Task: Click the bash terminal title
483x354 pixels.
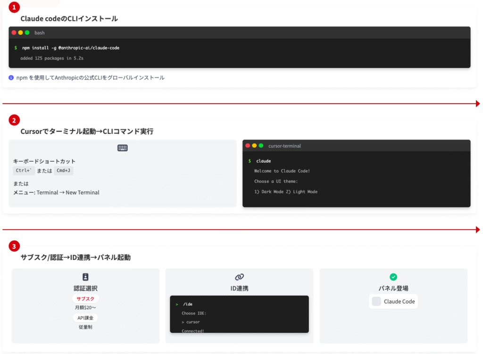Action: point(40,33)
